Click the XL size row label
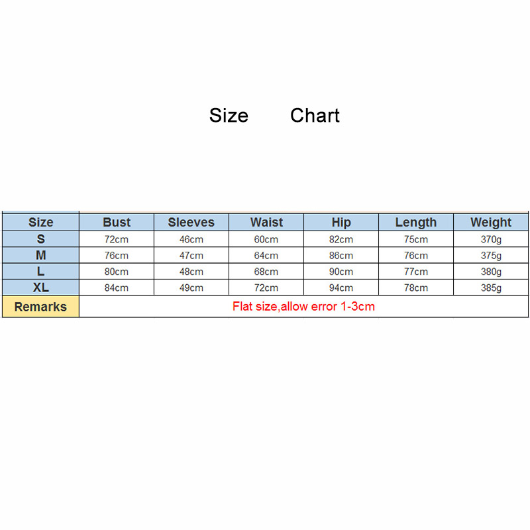The image size is (530, 530). click(x=41, y=288)
